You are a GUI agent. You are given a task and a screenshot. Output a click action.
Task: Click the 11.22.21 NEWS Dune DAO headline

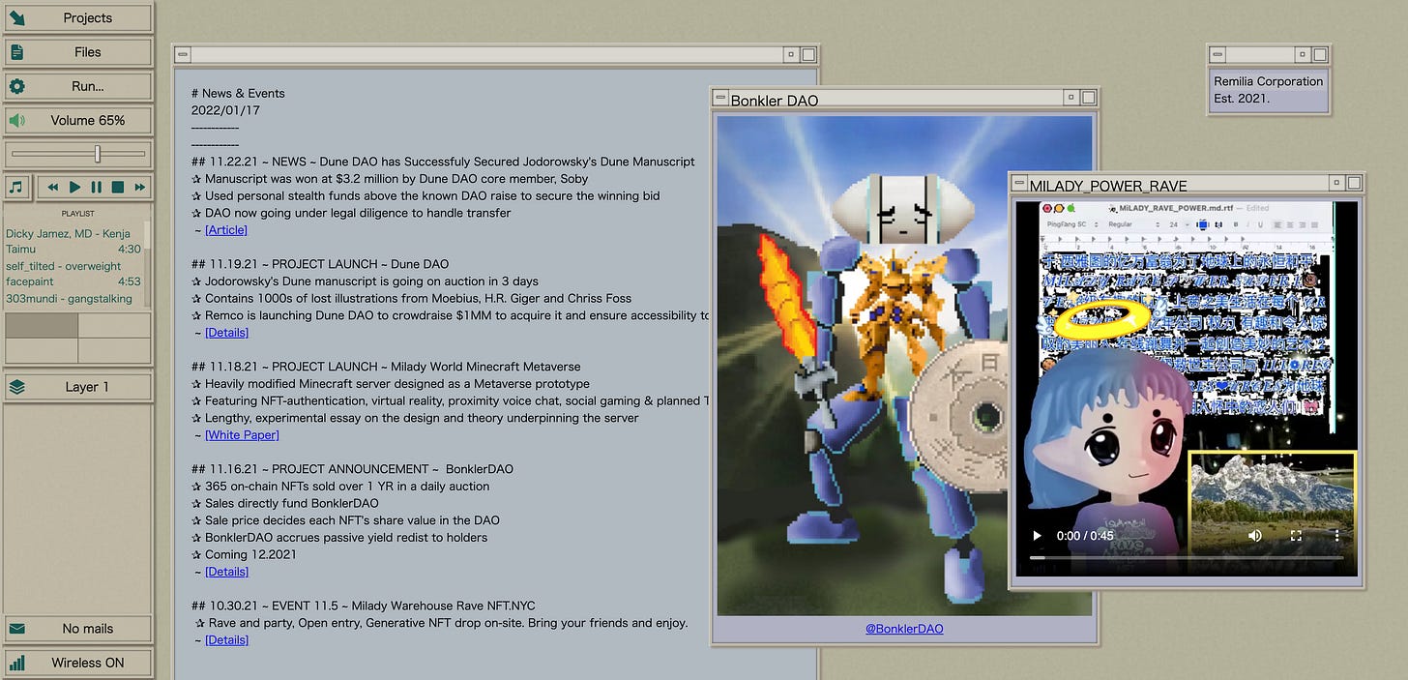[x=443, y=162]
